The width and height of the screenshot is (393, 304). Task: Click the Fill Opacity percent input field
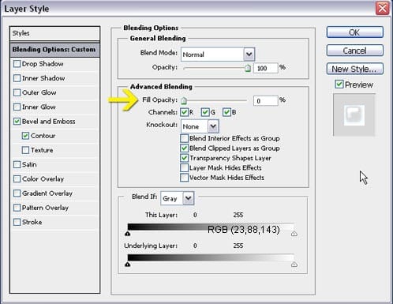[x=266, y=101]
